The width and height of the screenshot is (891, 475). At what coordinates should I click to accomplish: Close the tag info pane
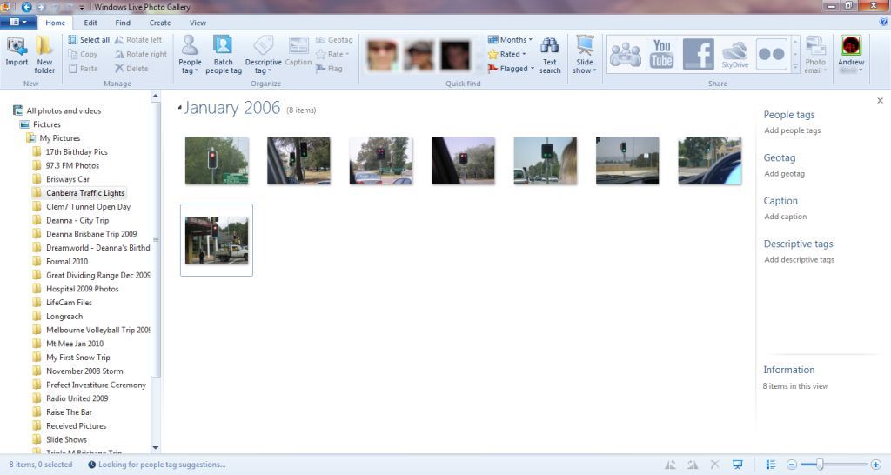pyautogui.click(x=880, y=101)
